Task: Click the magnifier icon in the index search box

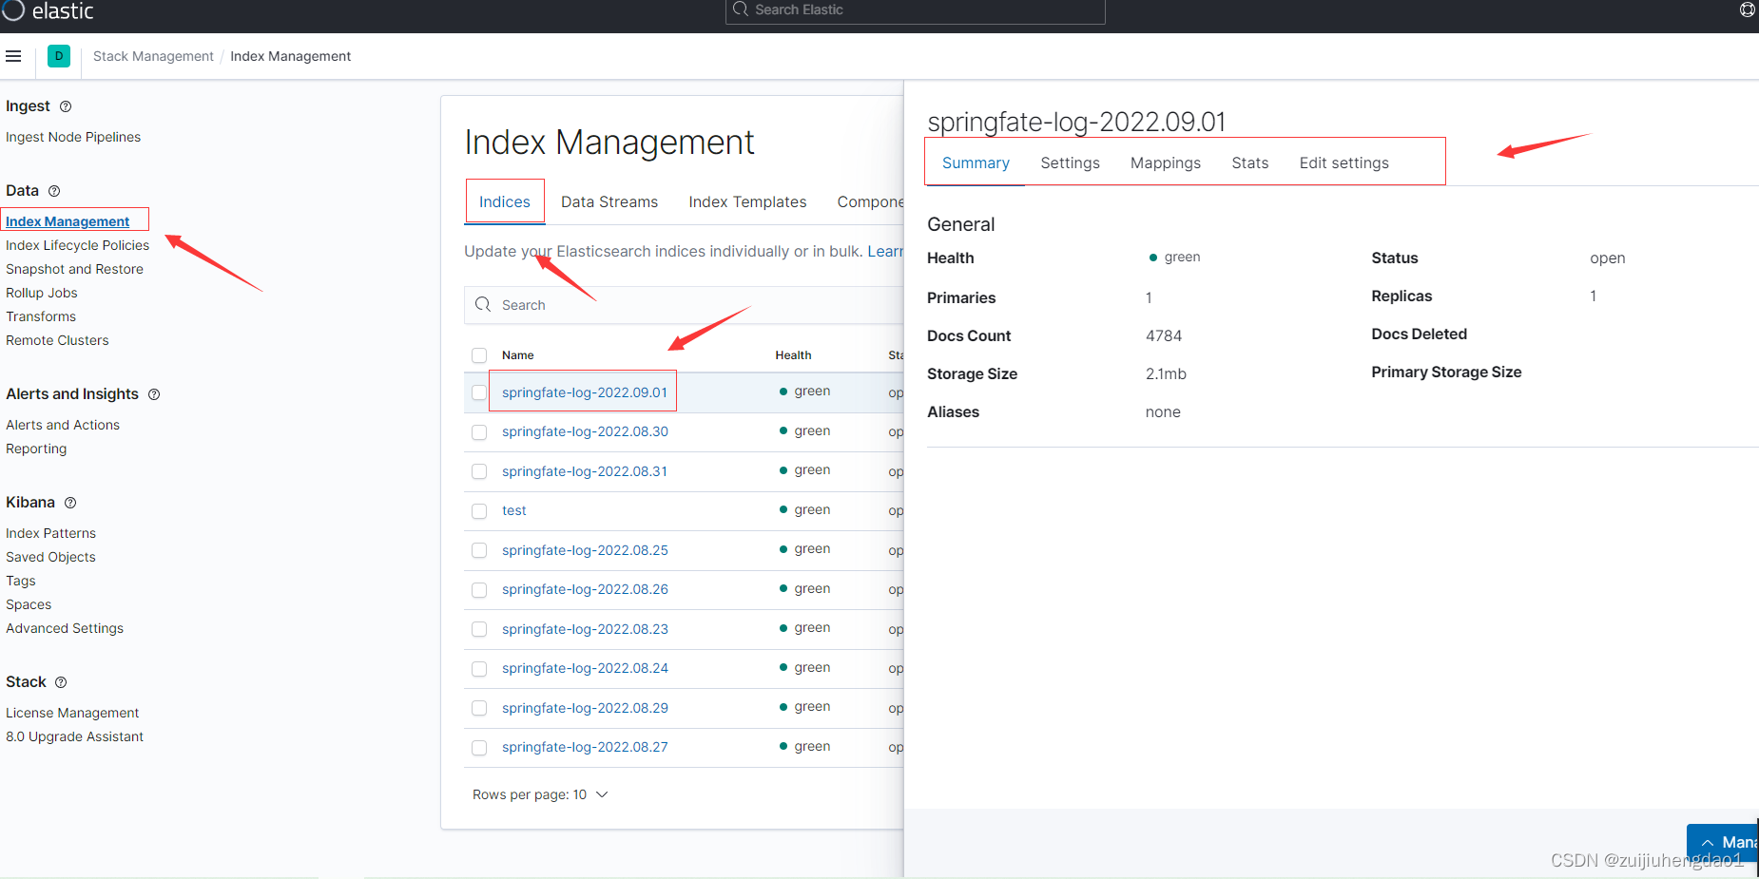Action: click(x=483, y=304)
